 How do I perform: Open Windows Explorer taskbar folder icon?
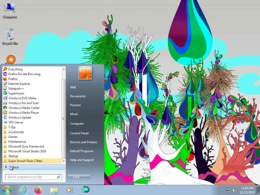(54, 190)
